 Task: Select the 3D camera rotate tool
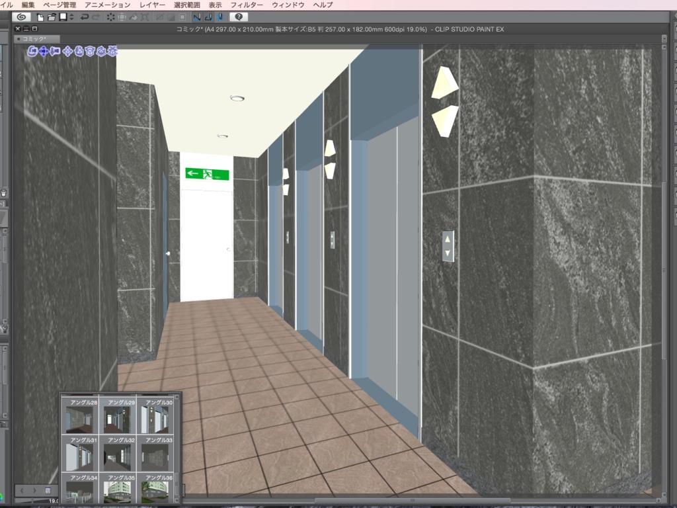32,51
